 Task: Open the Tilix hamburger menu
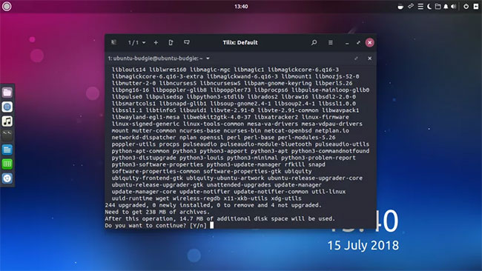[x=331, y=42]
